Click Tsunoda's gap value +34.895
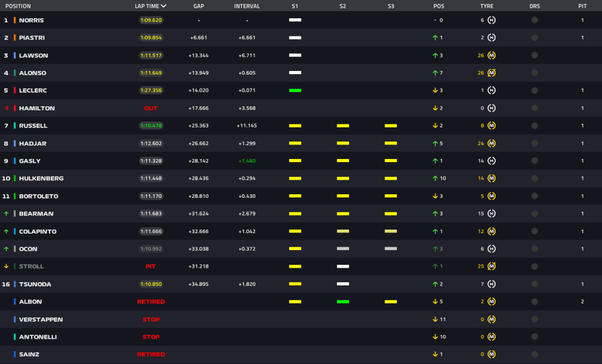The width and height of the screenshot is (602, 364). click(199, 284)
